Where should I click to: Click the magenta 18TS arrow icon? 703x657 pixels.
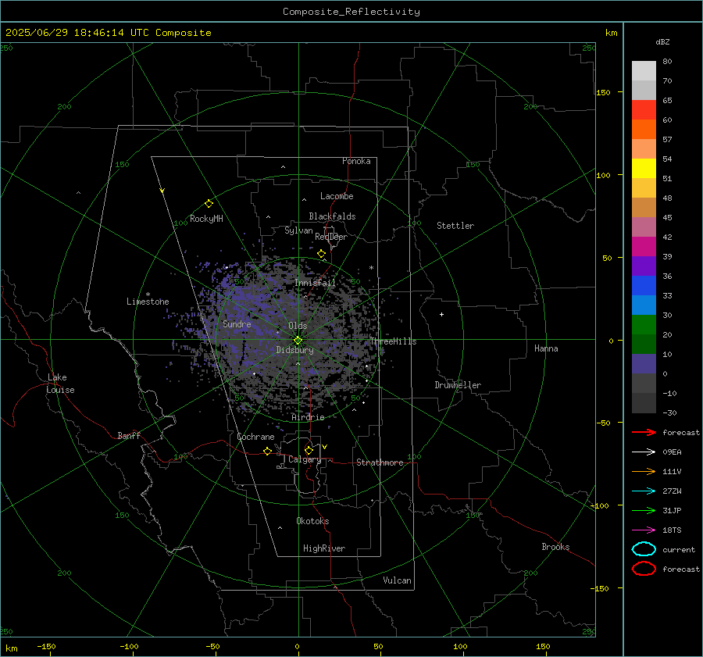pos(644,530)
